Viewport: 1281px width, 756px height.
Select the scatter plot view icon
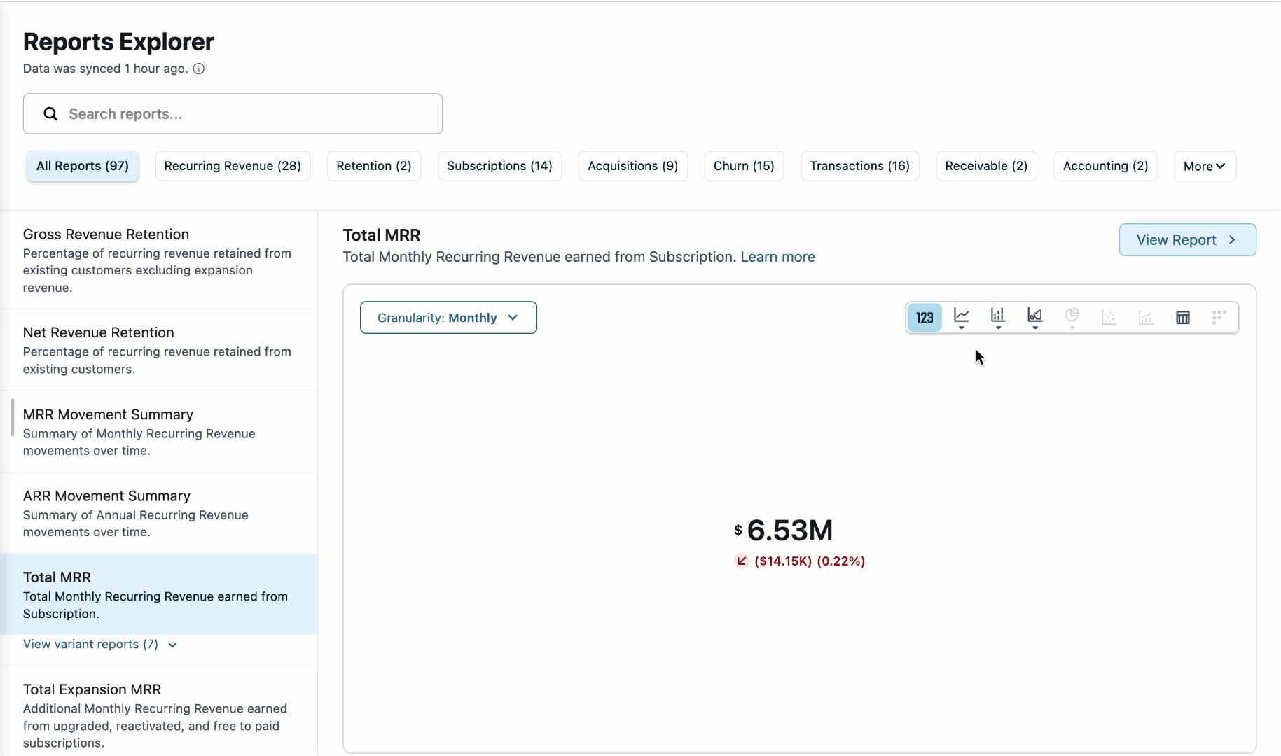click(1109, 318)
